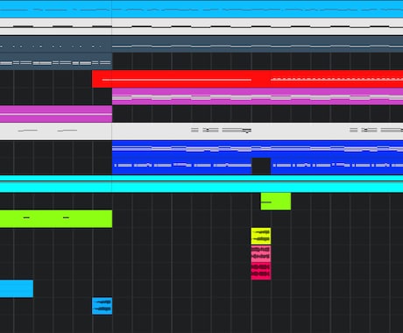Select the upper royal blue clip with gray lines

coord(258,149)
